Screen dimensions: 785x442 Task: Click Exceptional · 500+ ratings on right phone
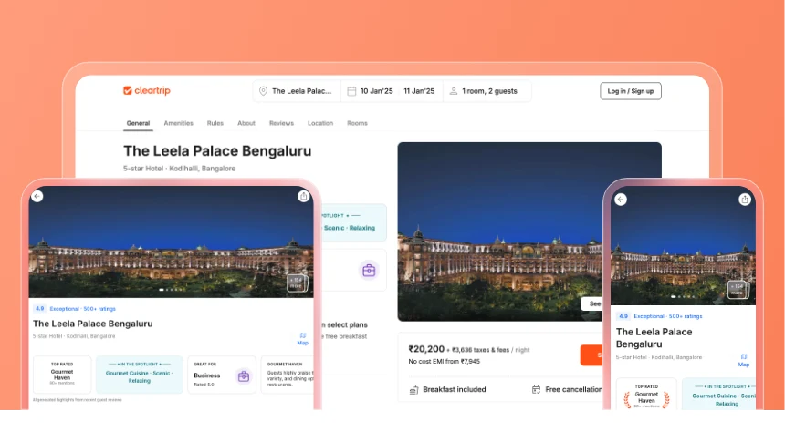pyautogui.click(x=668, y=316)
